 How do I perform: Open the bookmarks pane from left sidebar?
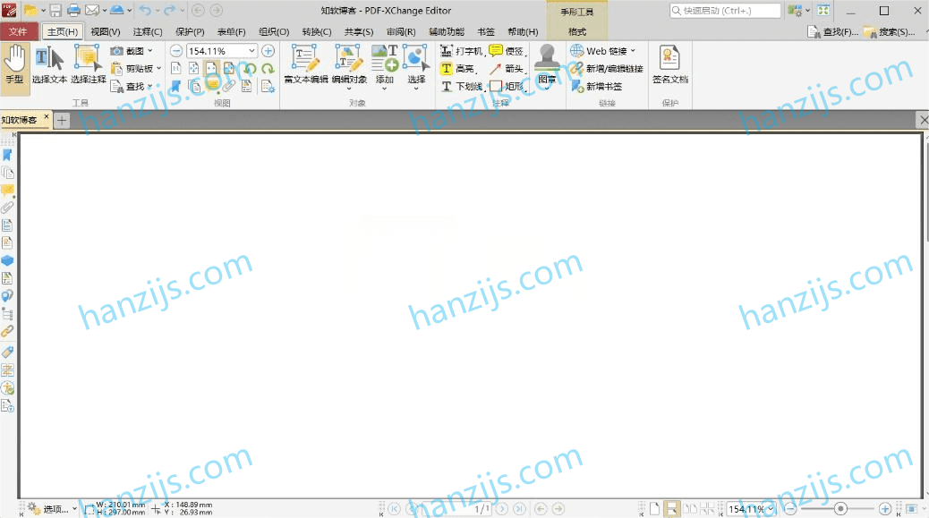[x=7, y=155]
